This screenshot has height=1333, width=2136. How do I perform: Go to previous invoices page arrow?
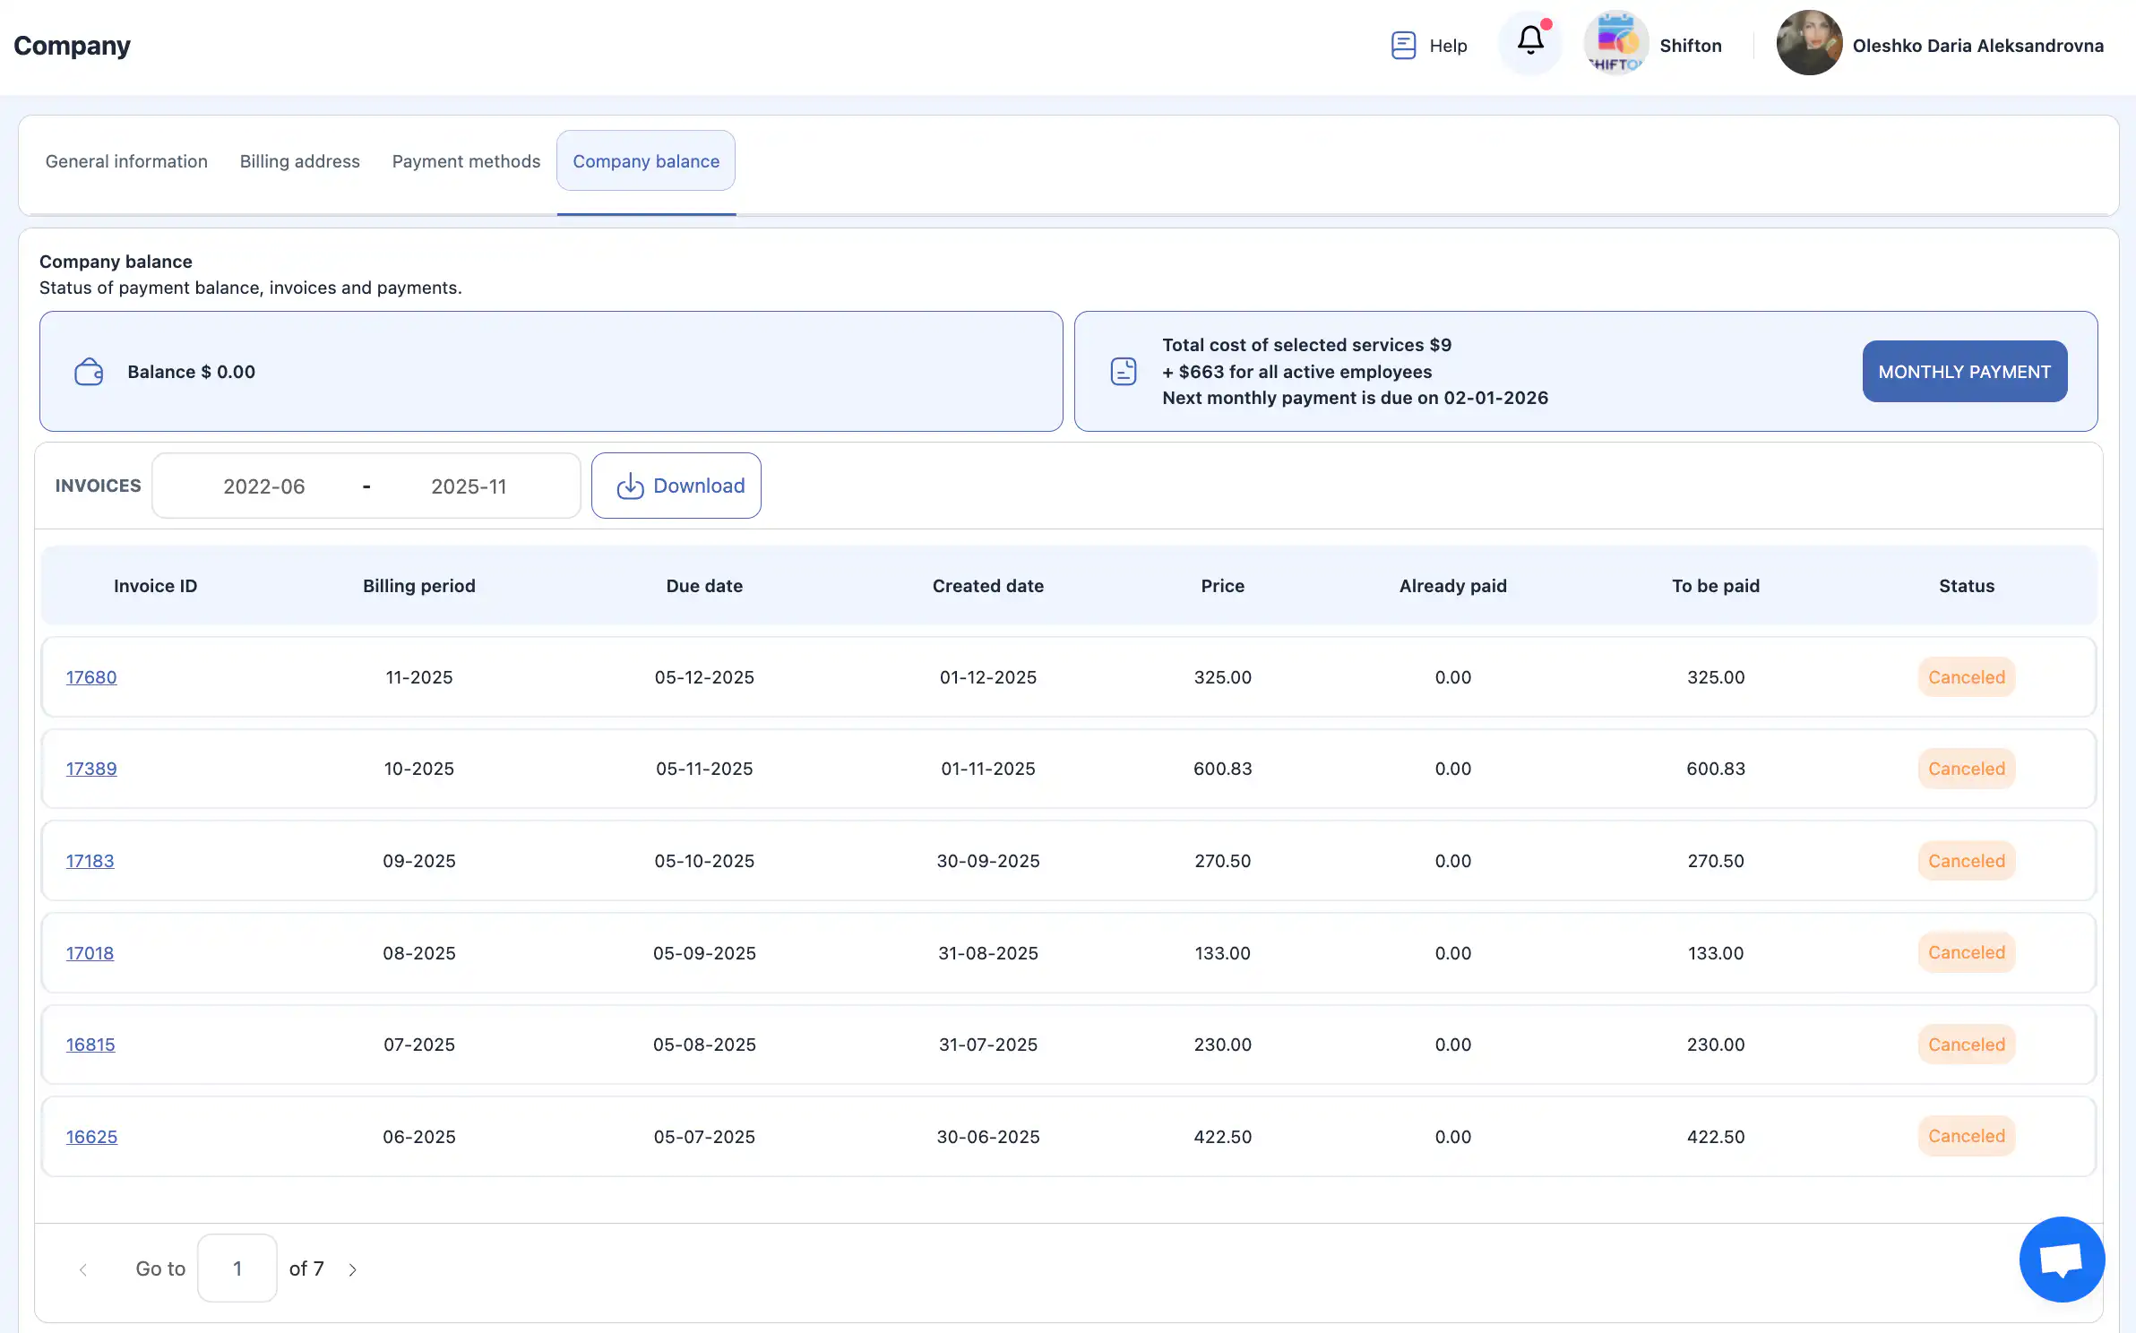[x=83, y=1269]
